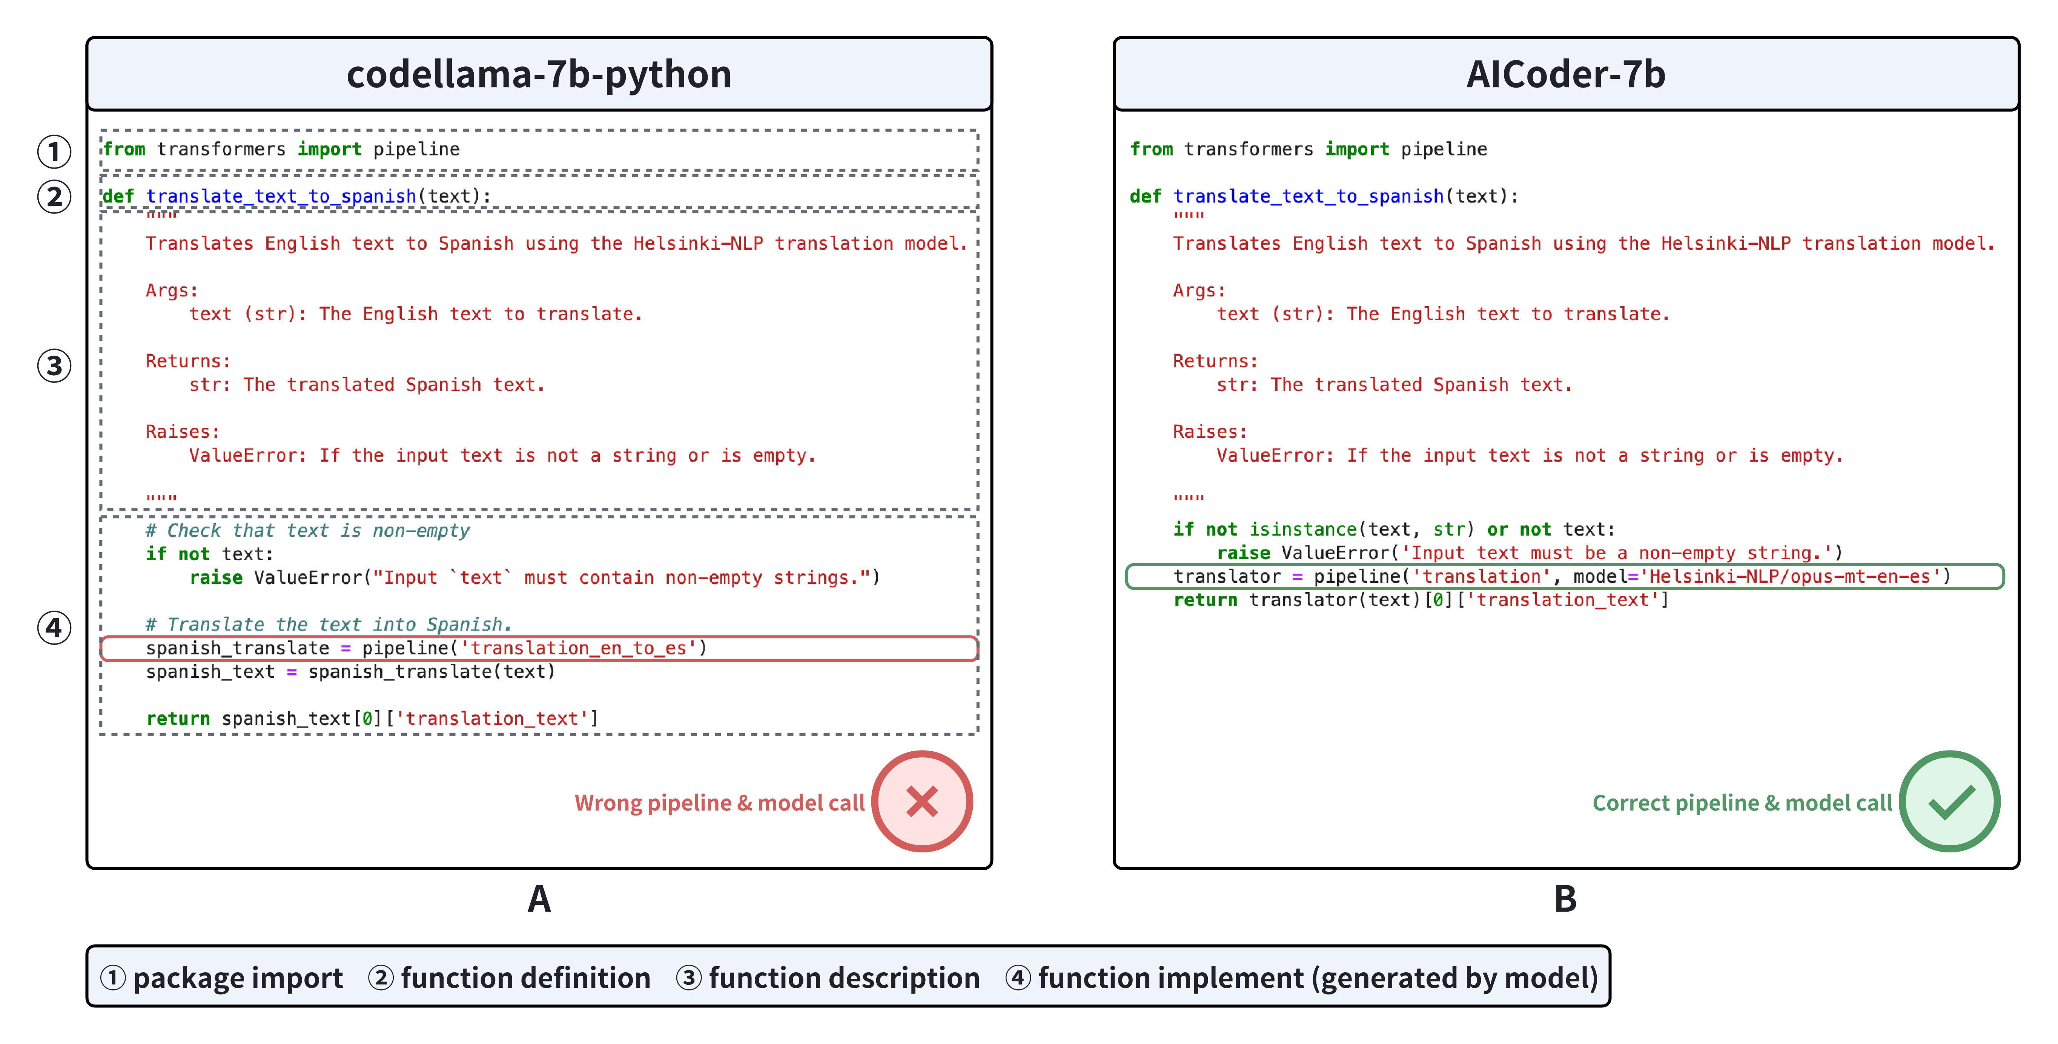Click the 'if not isinstance(text, str)' line
The width and height of the screenshot is (2058, 1044).
pyautogui.click(x=1394, y=530)
